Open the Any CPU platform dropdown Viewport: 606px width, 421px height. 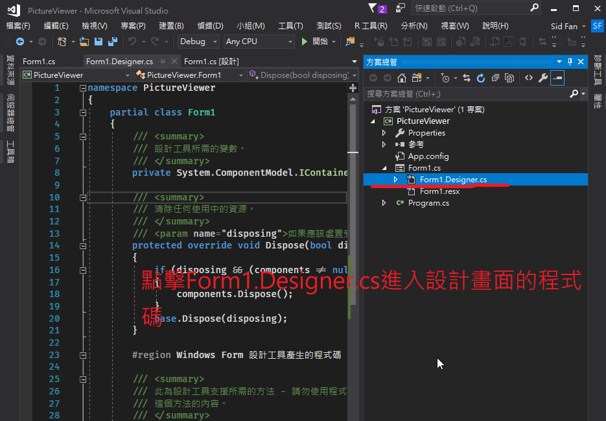click(259, 42)
